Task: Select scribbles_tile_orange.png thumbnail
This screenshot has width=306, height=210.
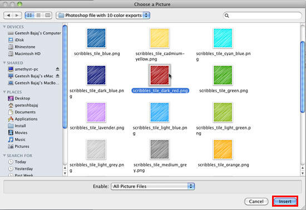Action: (x=223, y=149)
